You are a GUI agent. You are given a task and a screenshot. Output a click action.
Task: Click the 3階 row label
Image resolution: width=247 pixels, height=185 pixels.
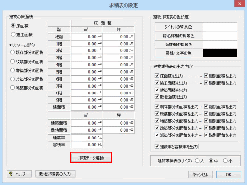tap(59, 58)
